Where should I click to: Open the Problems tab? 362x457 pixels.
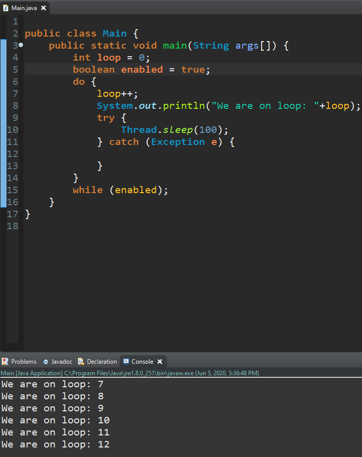[24, 361]
